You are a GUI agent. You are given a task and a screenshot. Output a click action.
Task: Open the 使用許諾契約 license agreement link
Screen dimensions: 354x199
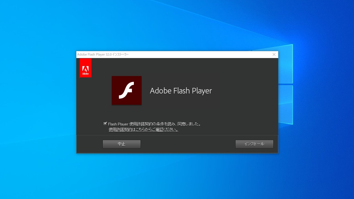[x=143, y=130]
